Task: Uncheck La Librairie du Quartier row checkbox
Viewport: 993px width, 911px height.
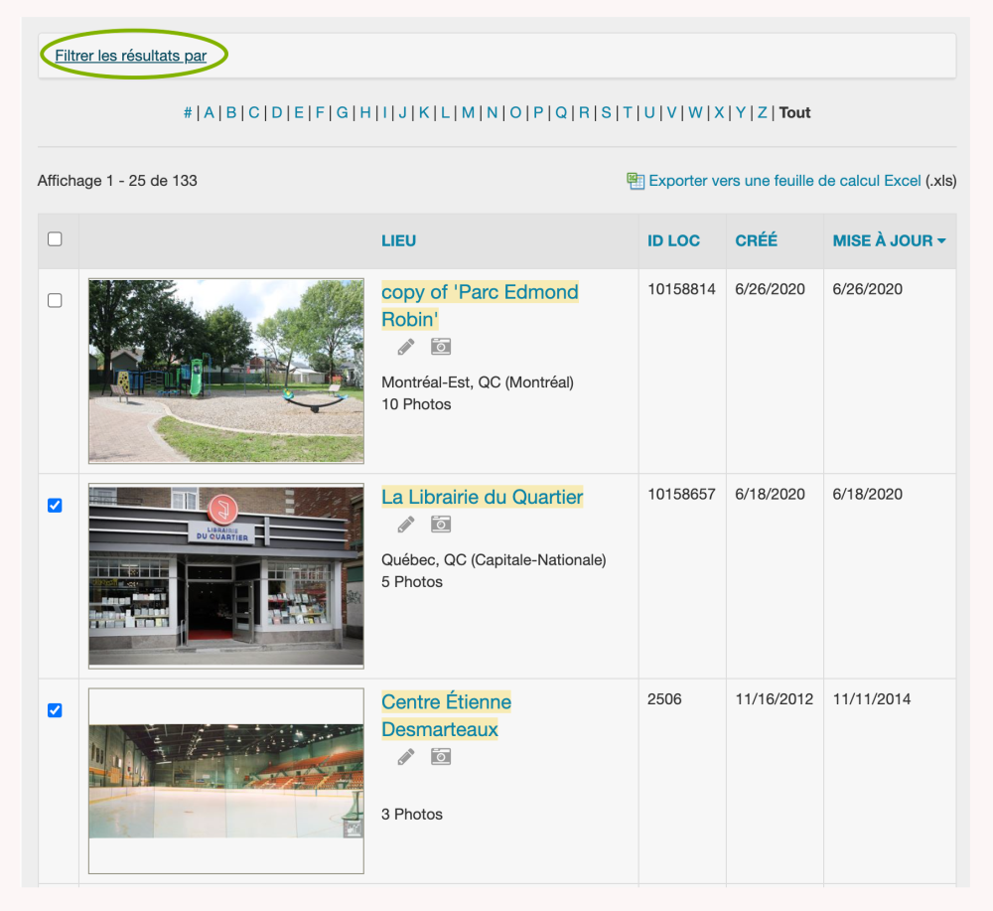Action: [55, 505]
